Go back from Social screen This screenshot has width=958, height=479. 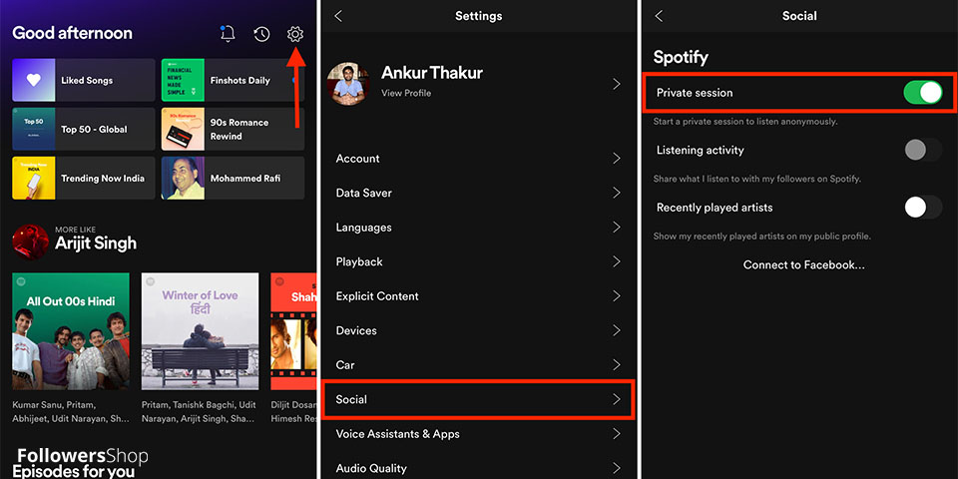click(x=658, y=16)
